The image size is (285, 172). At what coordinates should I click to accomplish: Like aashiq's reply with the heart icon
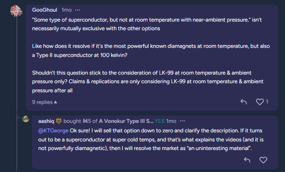pos(263,160)
